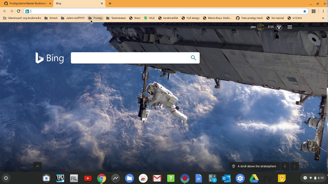Open the View prodigy hack bookmark
Screen dimensions: 328x184
(249, 18)
